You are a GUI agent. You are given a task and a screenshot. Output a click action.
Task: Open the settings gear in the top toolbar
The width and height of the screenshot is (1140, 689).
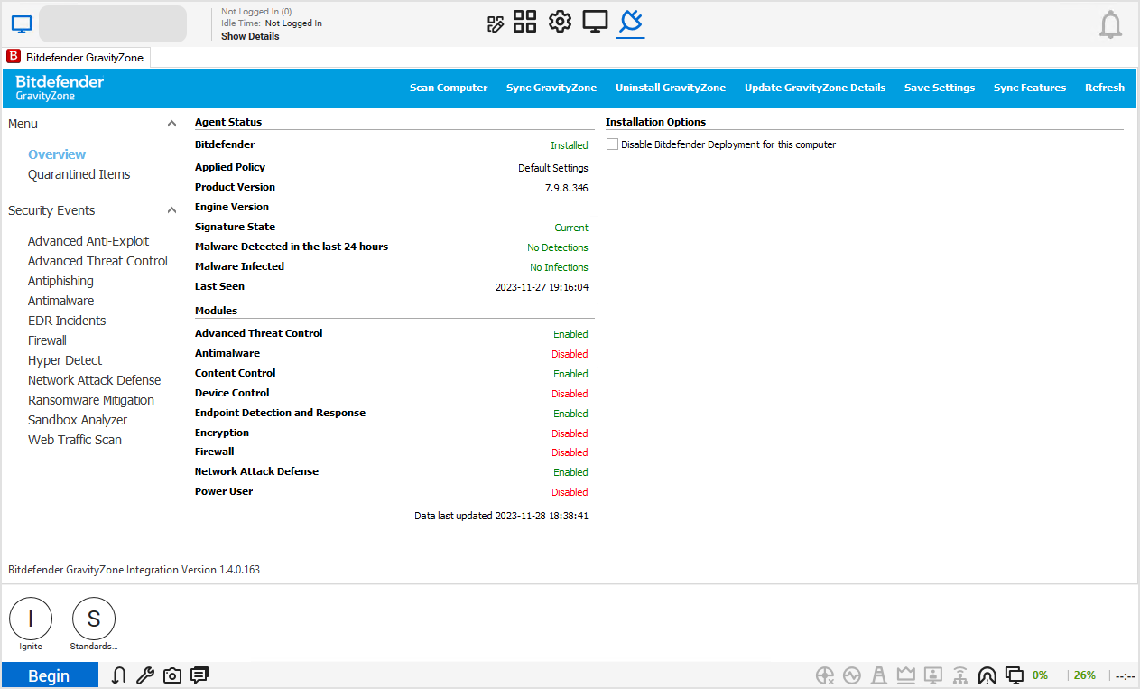coord(560,22)
